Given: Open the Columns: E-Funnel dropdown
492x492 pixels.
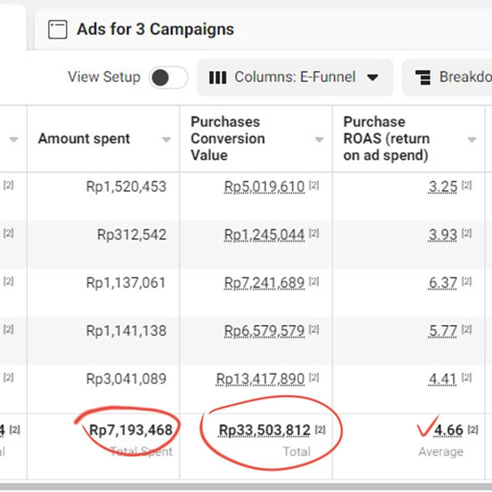Looking at the screenshot, I should 295,77.
